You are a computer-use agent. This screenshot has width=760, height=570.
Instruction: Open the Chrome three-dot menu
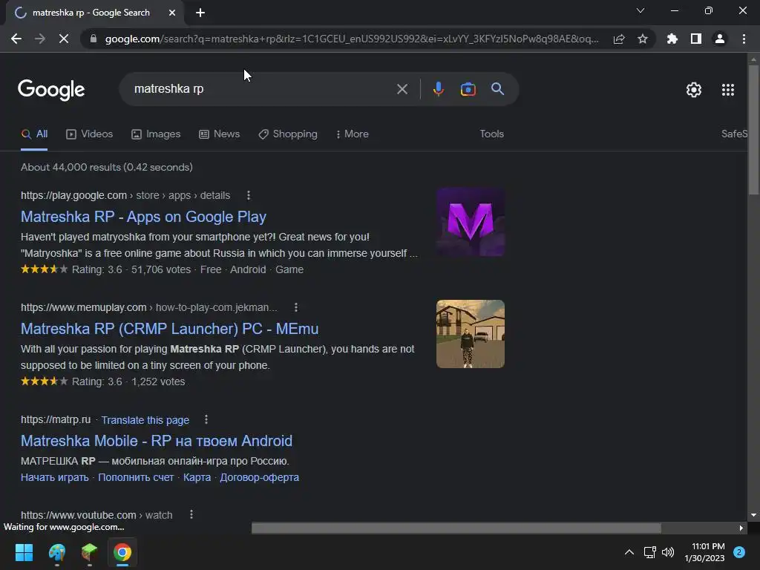point(744,39)
